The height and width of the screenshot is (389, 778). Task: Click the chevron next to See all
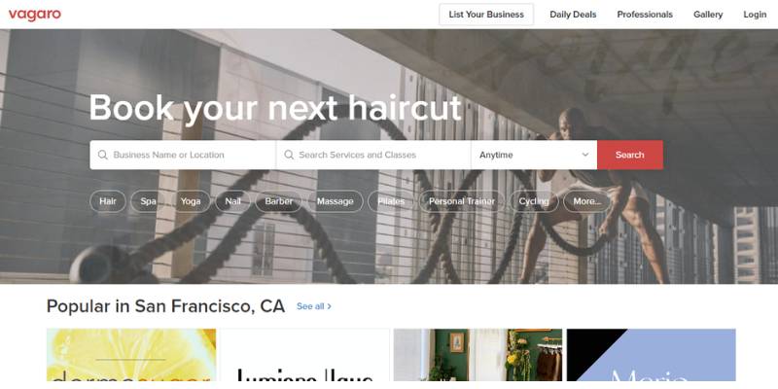(x=330, y=306)
